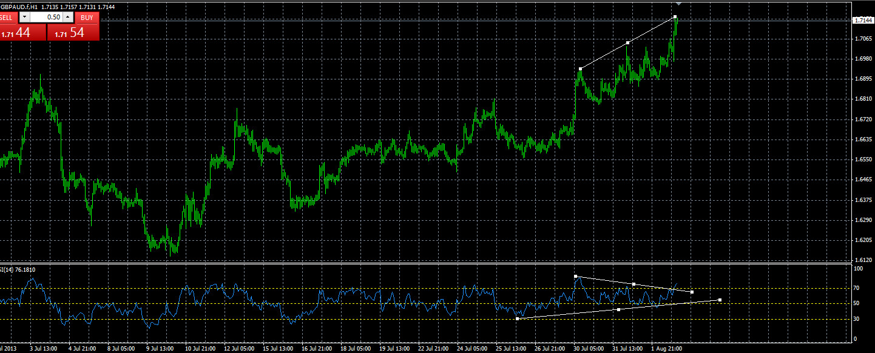Viewport: 875px width, 353px height.
Task: Select the lowest anchor point of price trendline
Action: coord(581,69)
